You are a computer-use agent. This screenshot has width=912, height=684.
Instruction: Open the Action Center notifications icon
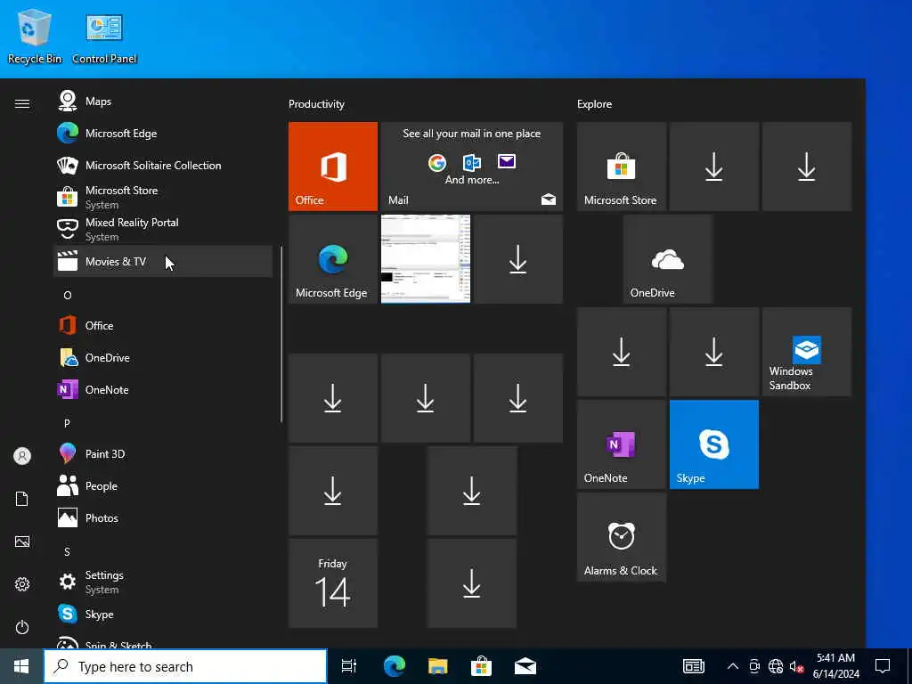[x=883, y=666]
